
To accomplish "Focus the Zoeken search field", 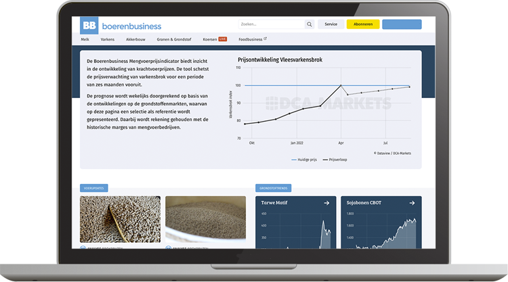I will (270, 24).
